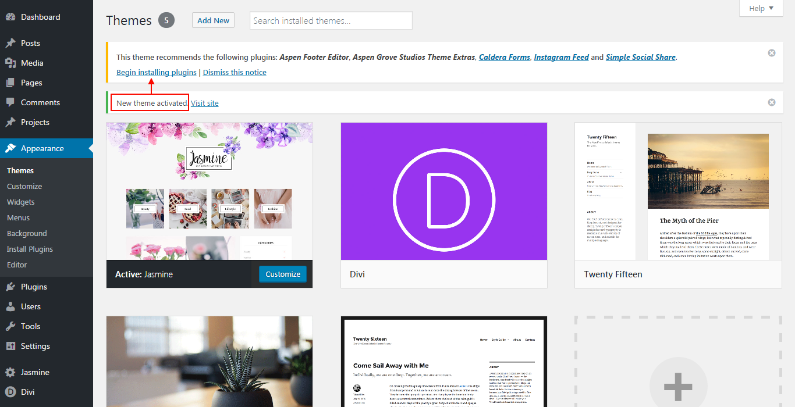The height and width of the screenshot is (407, 795).
Task: Open Menus submenu item
Action: tap(18, 217)
